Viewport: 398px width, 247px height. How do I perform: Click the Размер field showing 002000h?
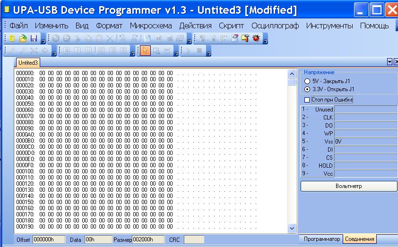(148, 239)
